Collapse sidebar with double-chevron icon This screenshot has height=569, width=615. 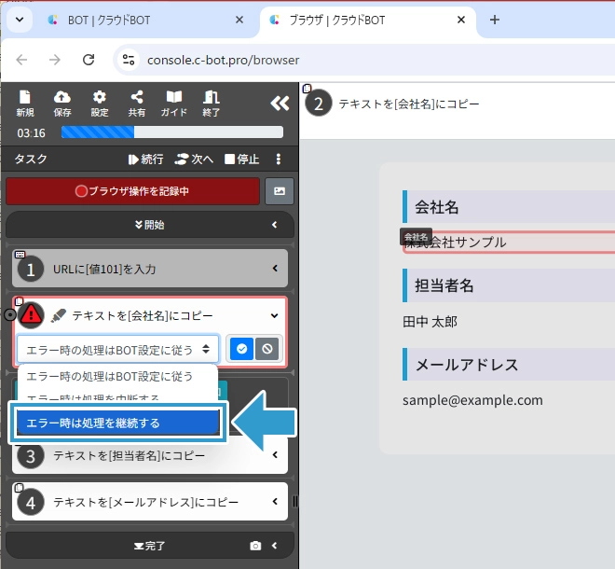[x=280, y=104]
